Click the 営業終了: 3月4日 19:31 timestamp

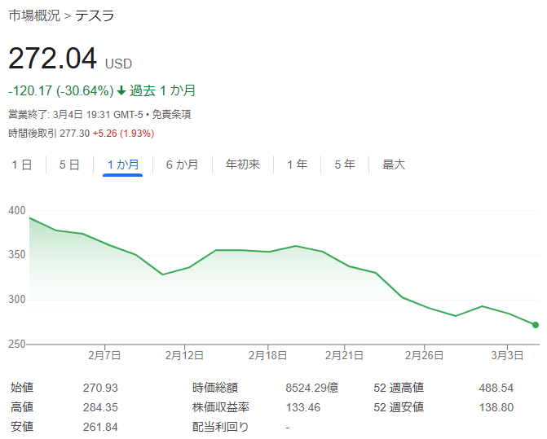(x=58, y=114)
